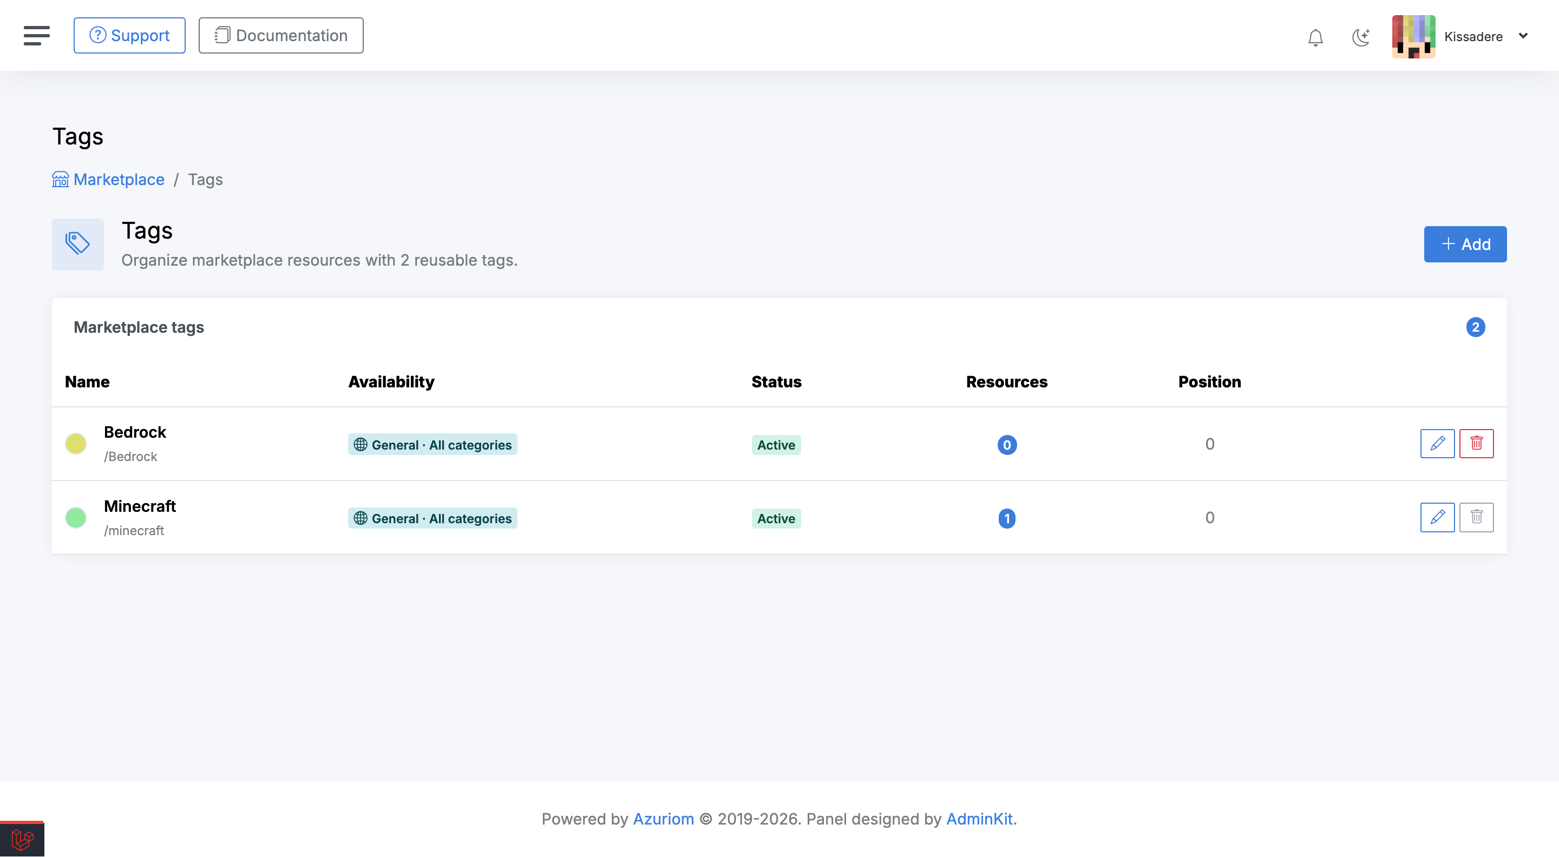Click the Bedrock yellow color dot
This screenshot has height=857, width=1559.
76,443
